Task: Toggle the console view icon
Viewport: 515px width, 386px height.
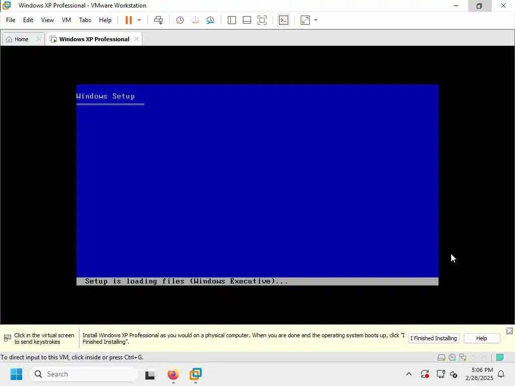Action: click(284, 20)
